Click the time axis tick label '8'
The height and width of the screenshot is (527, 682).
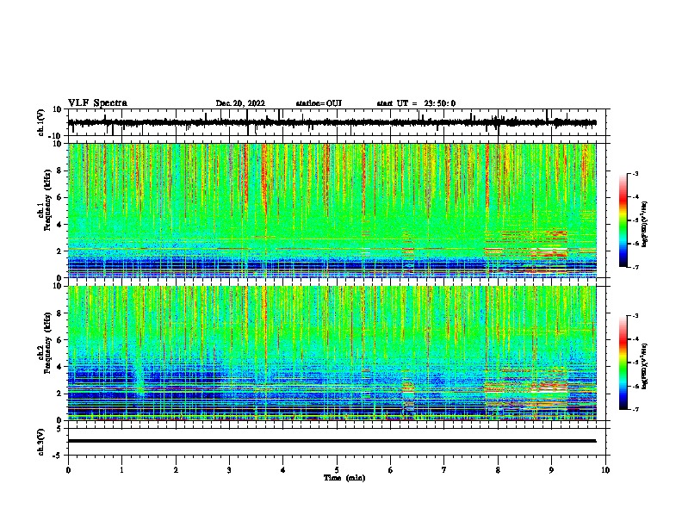tap(498, 470)
